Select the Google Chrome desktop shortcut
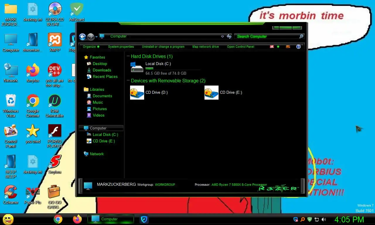The height and width of the screenshot is (225, 375). coord(33,106)
